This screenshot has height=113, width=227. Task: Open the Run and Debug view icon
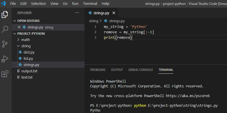(x=5, y=59)
